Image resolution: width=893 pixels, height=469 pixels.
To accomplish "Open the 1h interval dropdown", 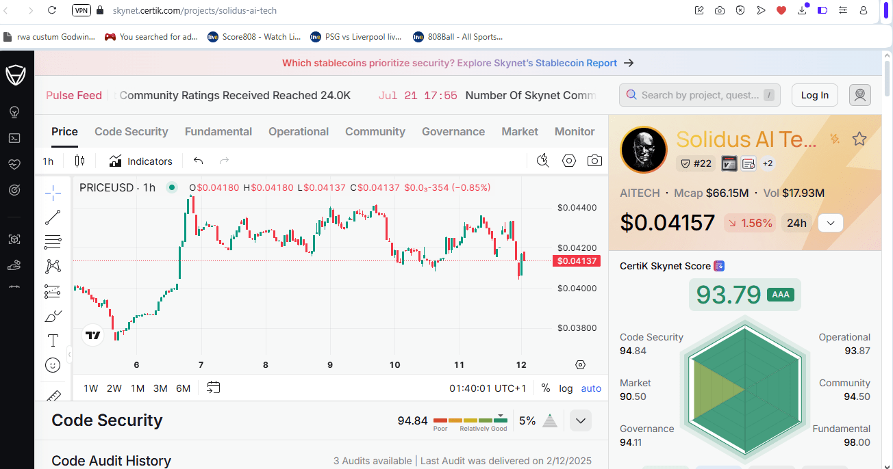I will pos(48,161).
